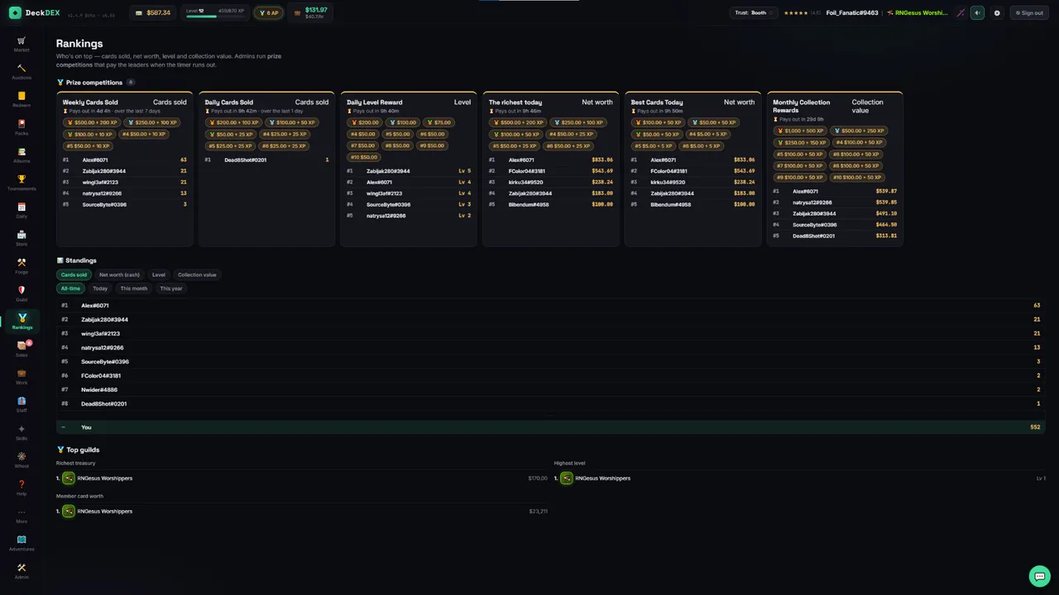Click wing|3af#2123 in Standings list
This screenshot has width=1059, height=595.
tap(100, 334)
